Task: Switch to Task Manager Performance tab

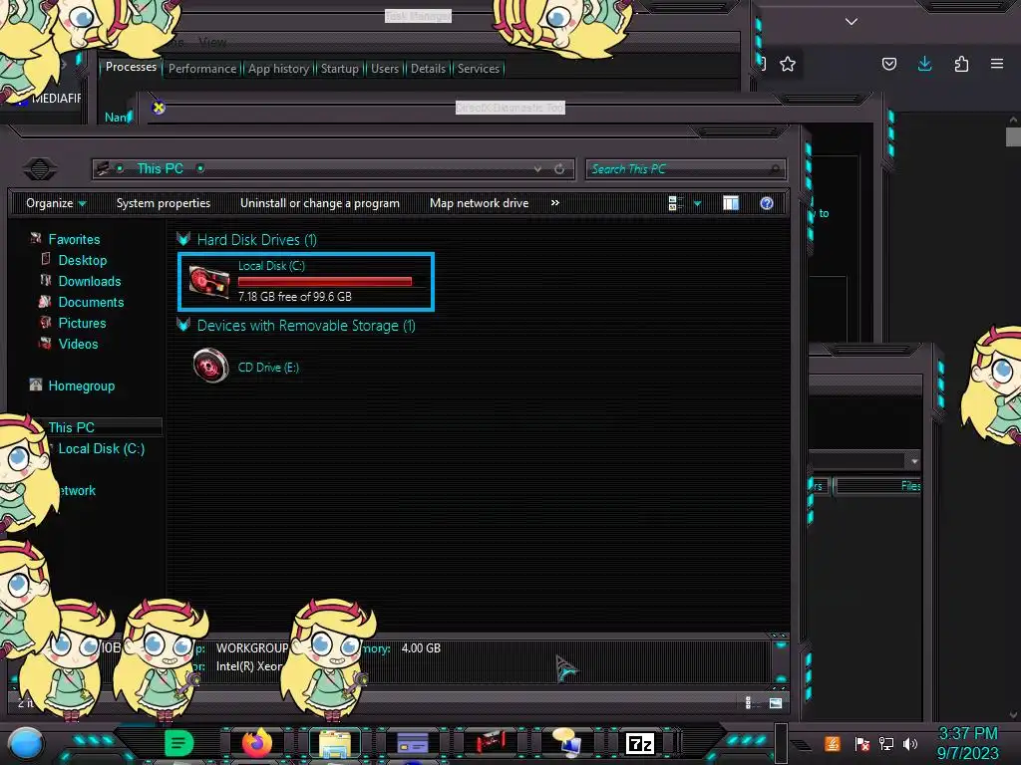Action: pyautogui.click(x=202, y=69)
